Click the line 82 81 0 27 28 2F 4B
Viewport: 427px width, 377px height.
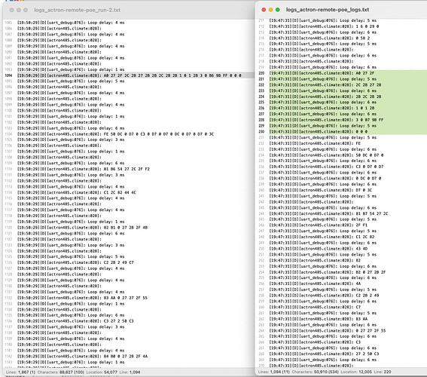pos(82,228)
